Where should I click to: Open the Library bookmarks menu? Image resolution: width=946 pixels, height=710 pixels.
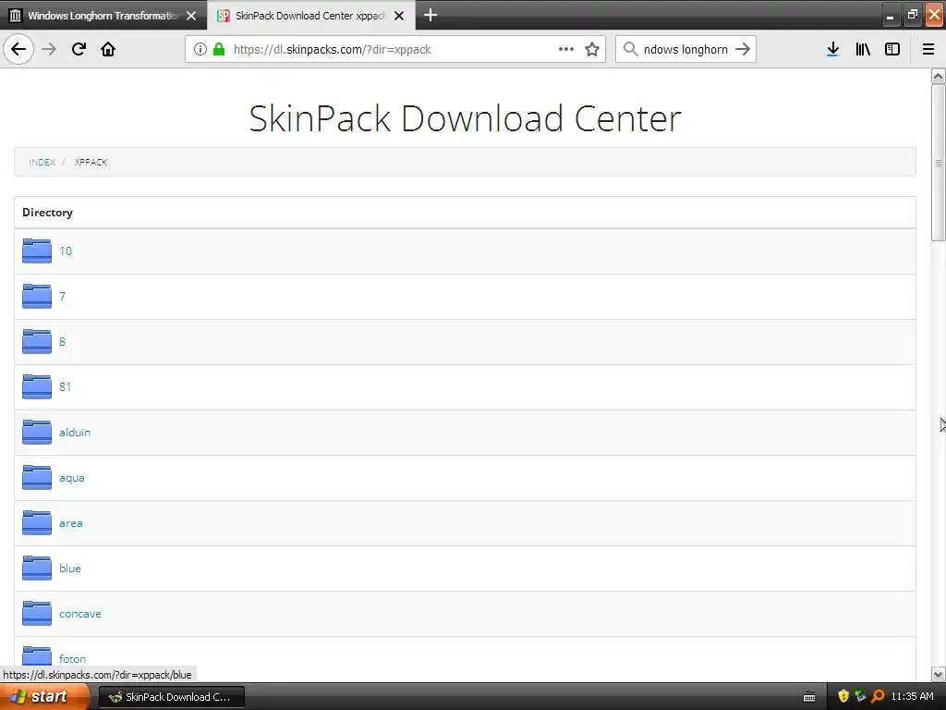(x=863, y=49)
